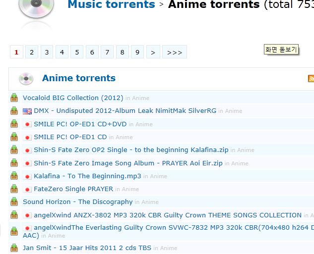
Task: Open Shin-S Fate Zero OP2 Single Kalafina.zip
Action: click(131, 150)
